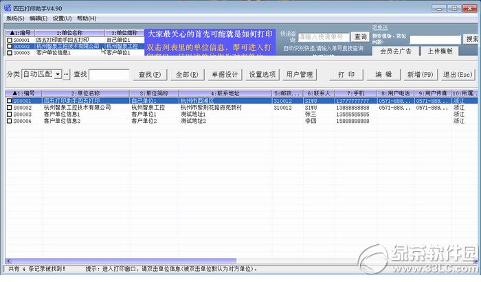Click the app icon in the title bar
The height and width of the screenshot is (282, 481).
coord(8,8)
